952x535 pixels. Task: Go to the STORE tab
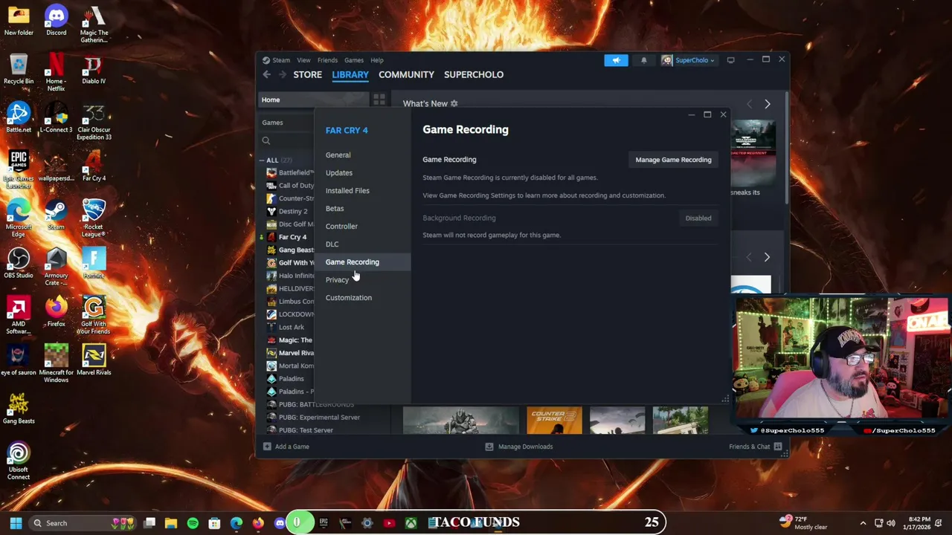[307, 74]
